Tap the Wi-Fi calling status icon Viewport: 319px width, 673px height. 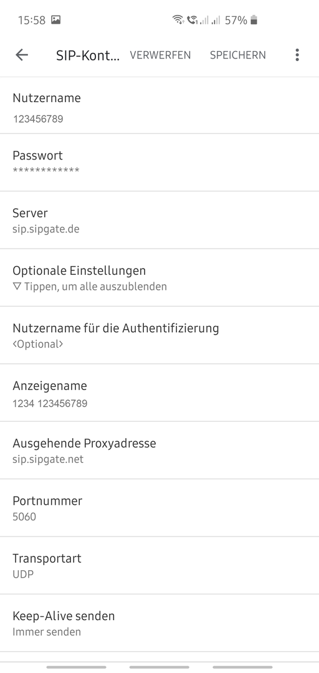click(192, 20)
